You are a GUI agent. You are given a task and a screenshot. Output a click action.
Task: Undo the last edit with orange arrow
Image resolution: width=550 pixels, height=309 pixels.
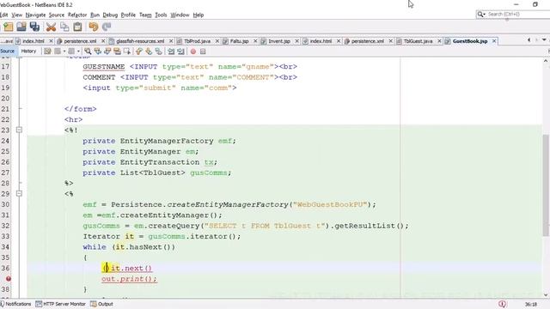[94, 27]
